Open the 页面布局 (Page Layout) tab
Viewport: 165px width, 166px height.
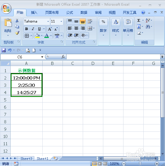point(52,12)
